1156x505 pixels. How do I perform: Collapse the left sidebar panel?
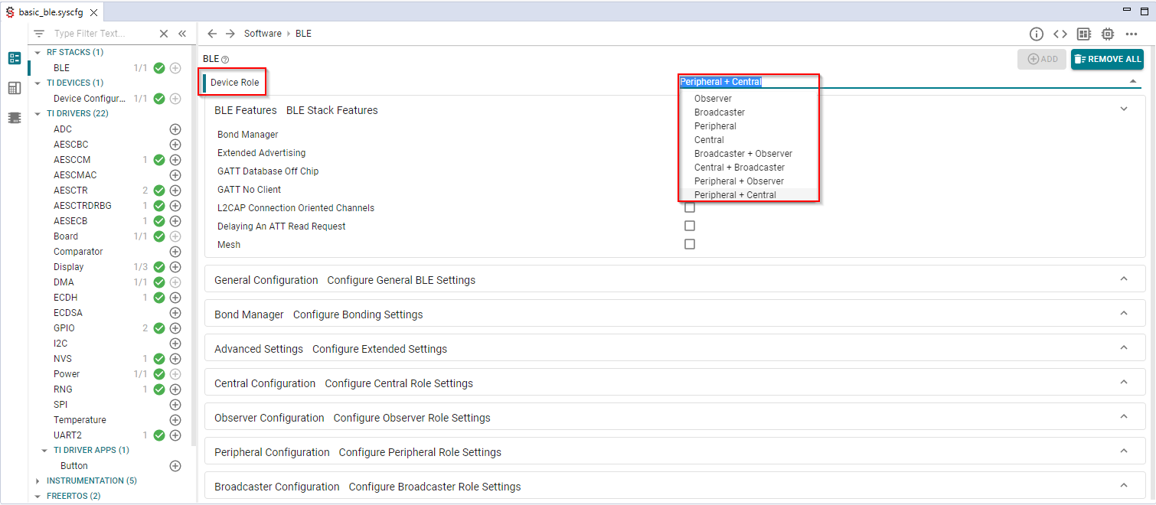[182, 34]
